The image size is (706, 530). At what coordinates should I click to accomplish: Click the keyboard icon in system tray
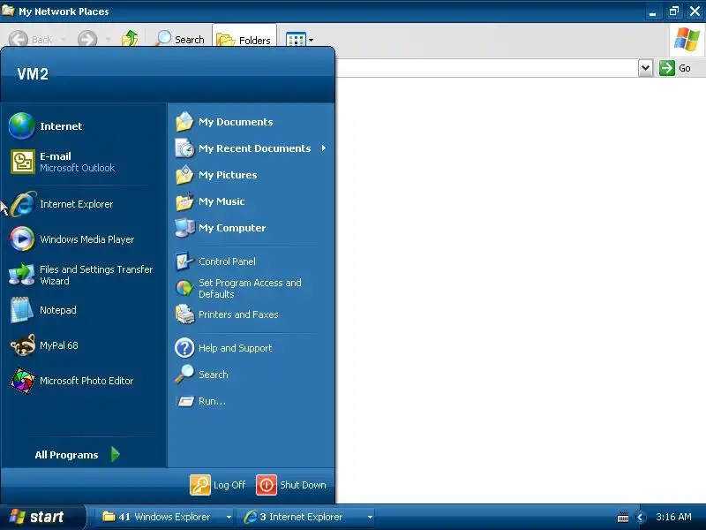[623, 518]
